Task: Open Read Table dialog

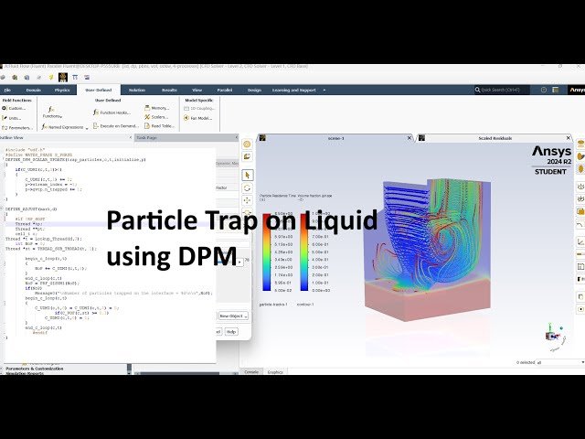Action: (x=159, y=126)
